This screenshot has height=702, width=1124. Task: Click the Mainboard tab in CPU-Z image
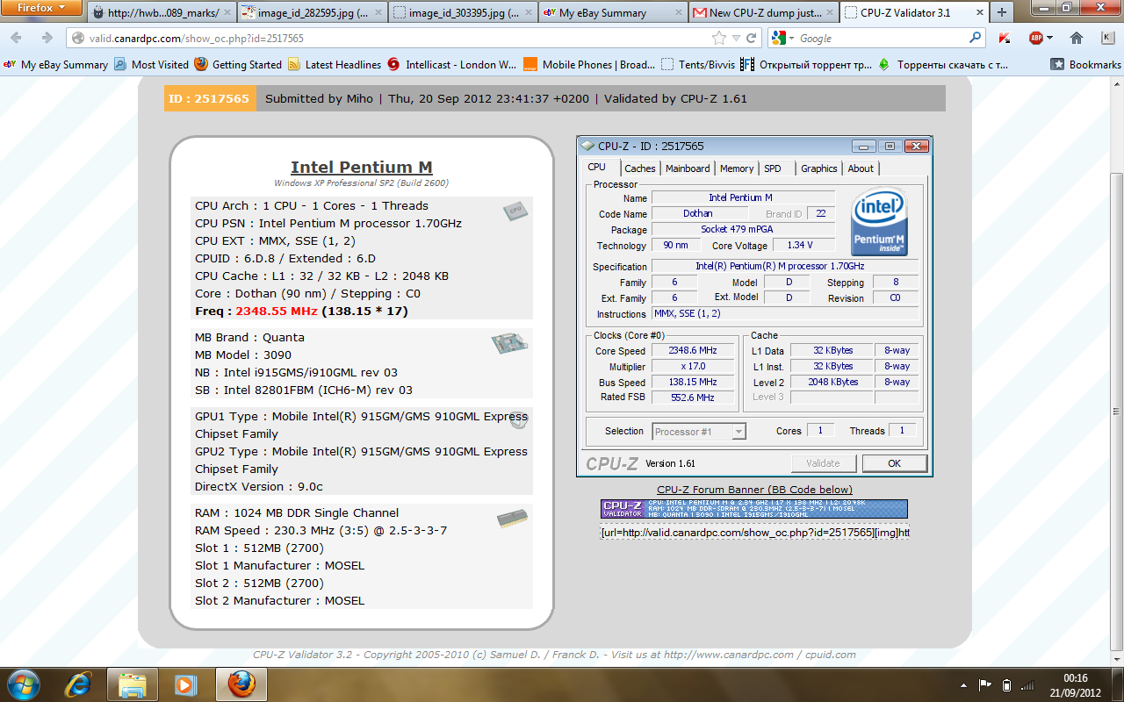(688, 168)
